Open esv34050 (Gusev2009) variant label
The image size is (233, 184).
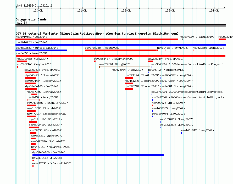tap(31, 53)
